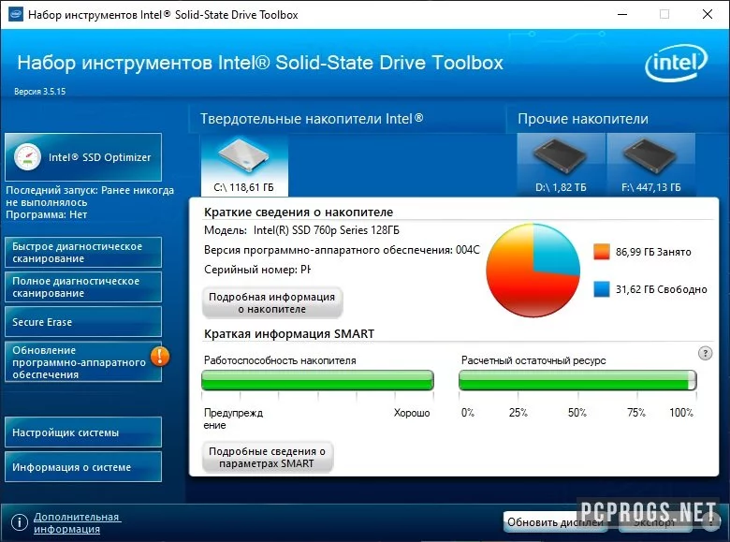Minimize the Toolbox window
The image size is (730, 542).
point(622,14)
